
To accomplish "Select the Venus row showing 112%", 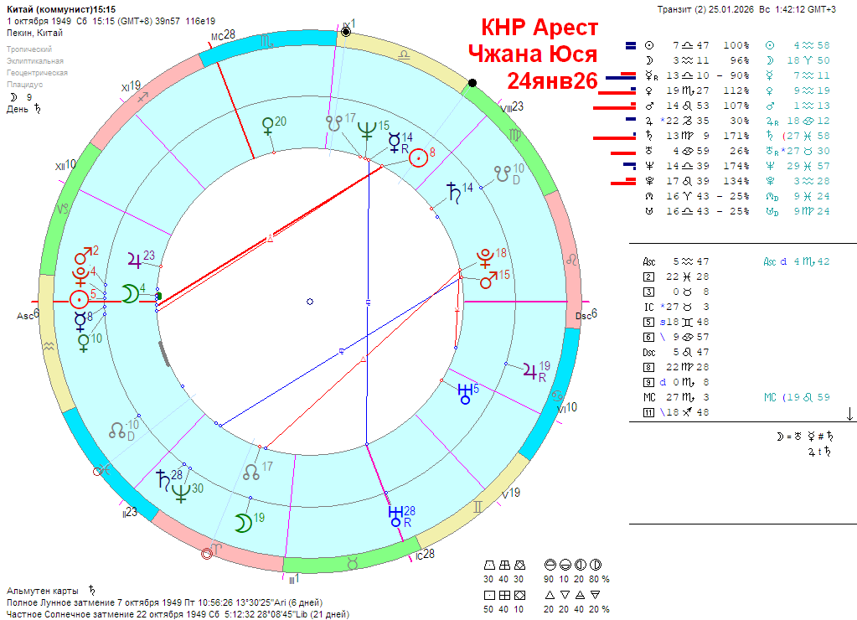I will click(697, 90).
